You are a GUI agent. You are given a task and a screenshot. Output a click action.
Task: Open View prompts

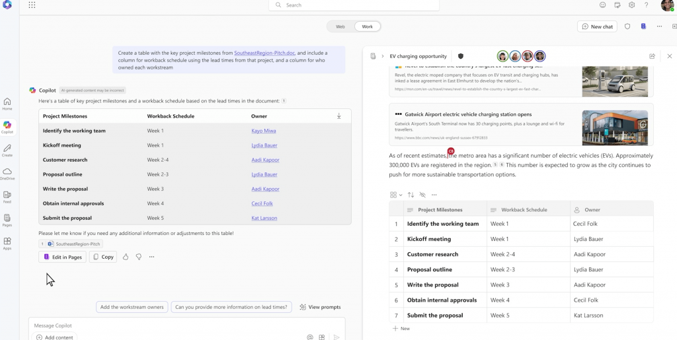[x=320, y=307]
